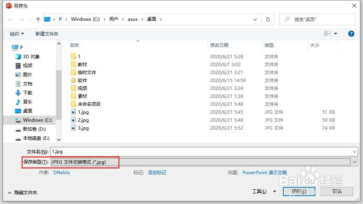Expand the chevron after asus in path
The height and width of the screenshot is (204, 363).
click(x=142, y=19)
